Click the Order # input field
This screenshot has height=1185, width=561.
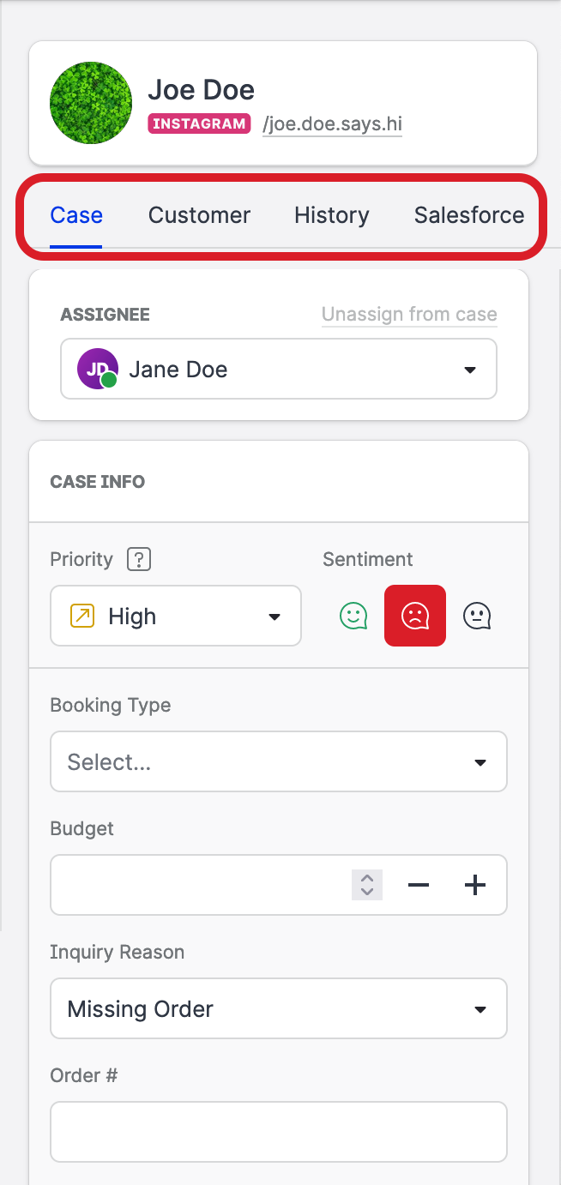pyautogui.click(x=279, y=1132)
